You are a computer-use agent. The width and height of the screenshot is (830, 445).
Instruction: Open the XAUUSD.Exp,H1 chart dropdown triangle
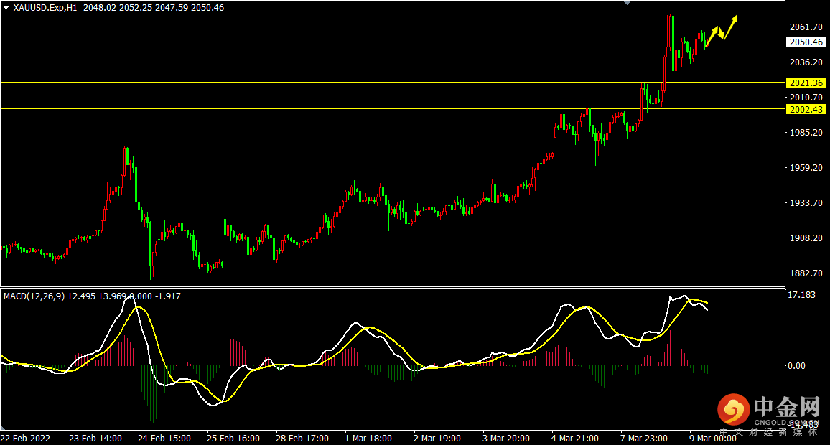6,7
